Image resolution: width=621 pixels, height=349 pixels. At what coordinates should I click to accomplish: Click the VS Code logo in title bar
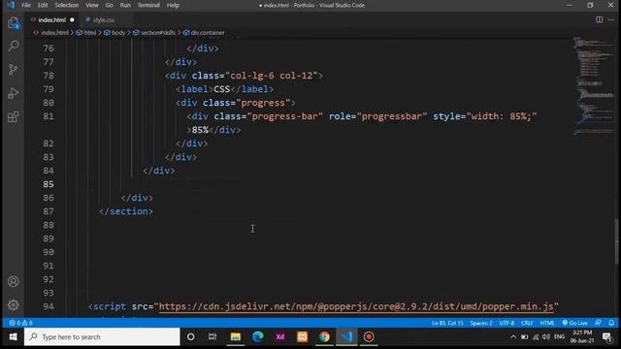11,5
